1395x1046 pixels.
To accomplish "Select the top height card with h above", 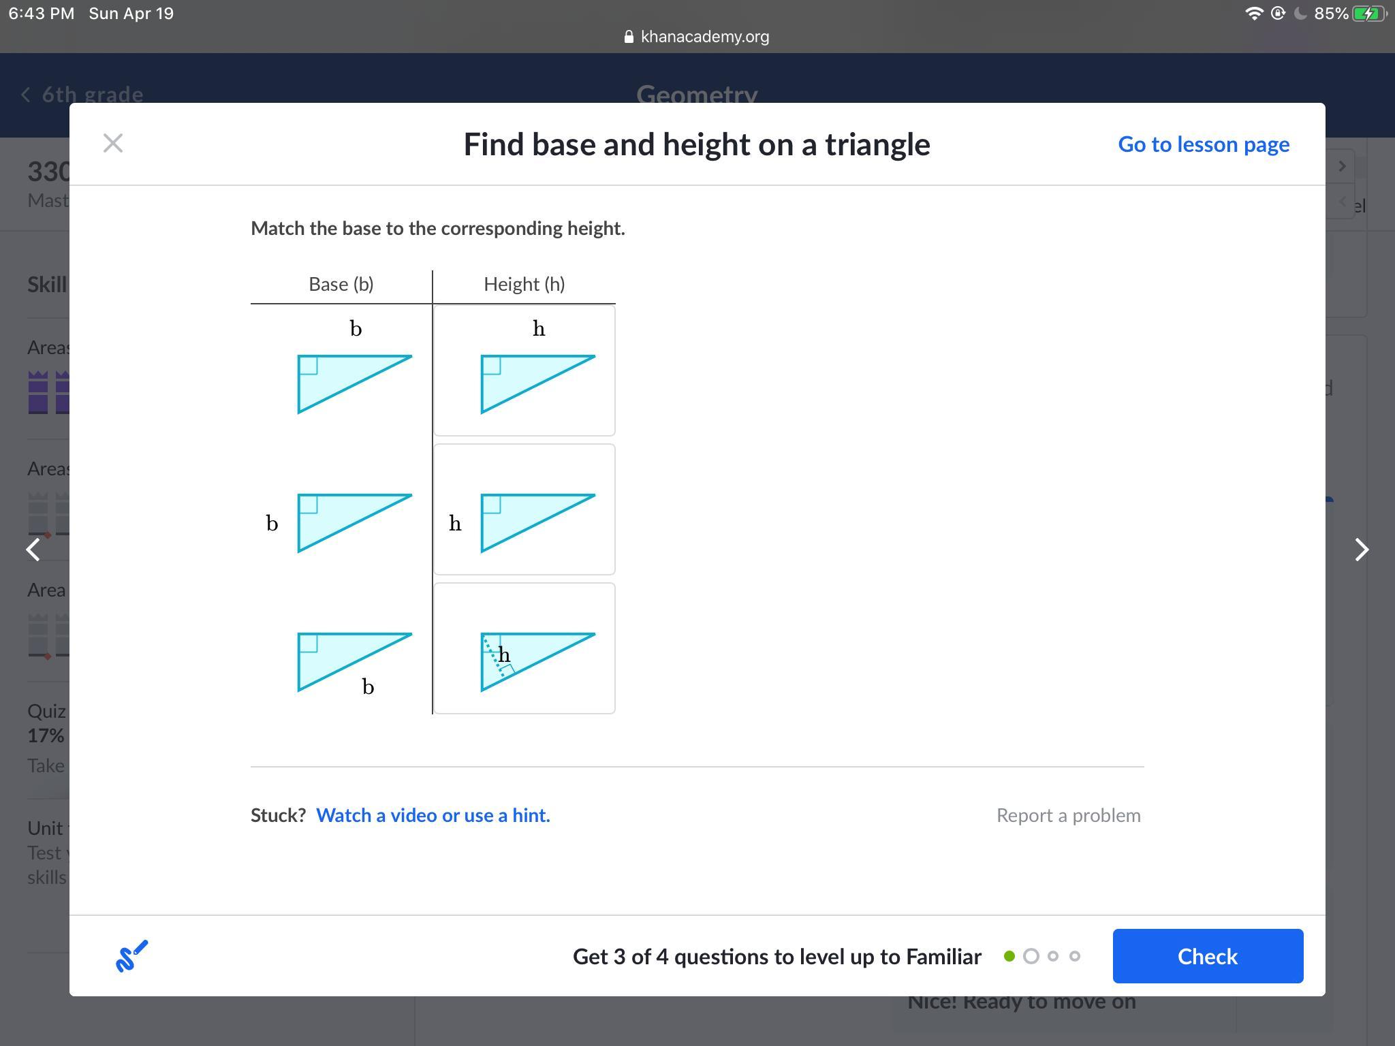I will click(x=524, y=370).
